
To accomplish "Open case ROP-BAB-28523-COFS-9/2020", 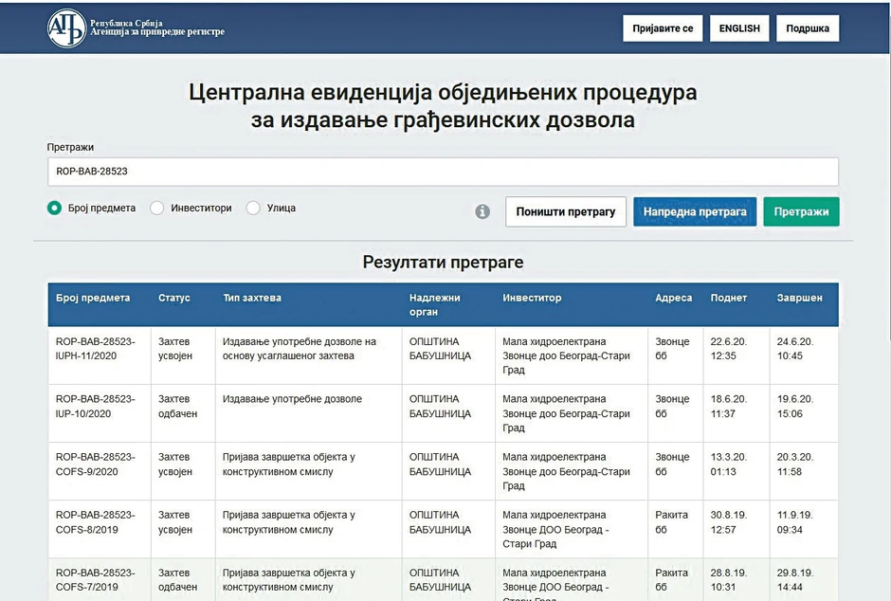I will 95,464.
